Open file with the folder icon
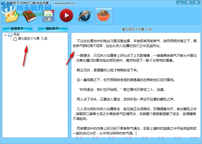The height and width of the screenshot is (144, 202). point(12,16)
